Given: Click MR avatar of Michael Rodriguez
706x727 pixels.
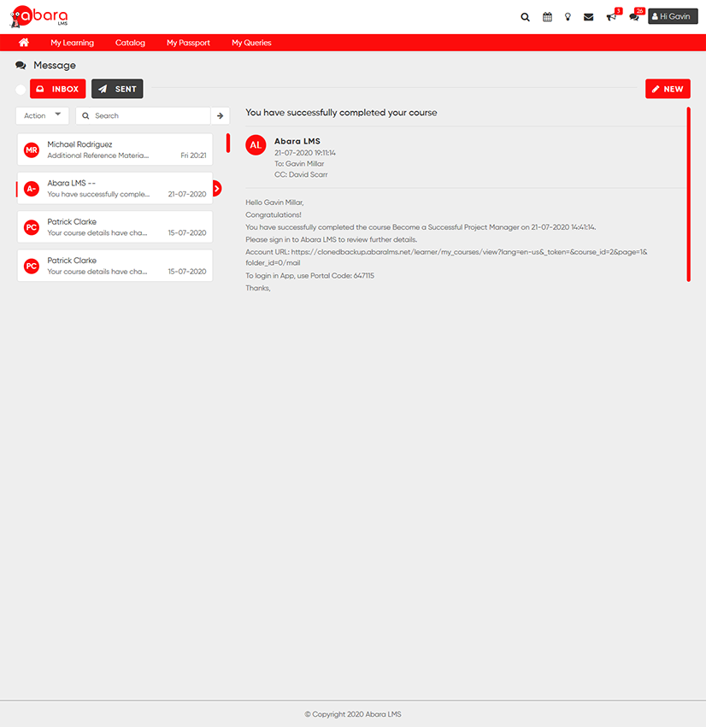Looking at the screenshot, I should tap(32, 150).
